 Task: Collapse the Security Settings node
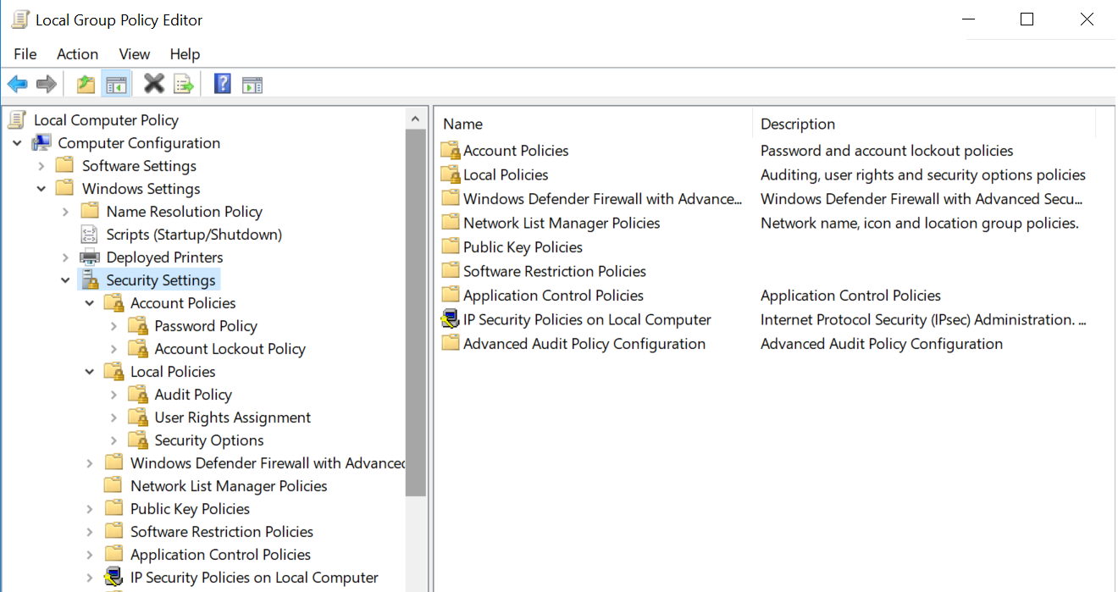point(65,280)
